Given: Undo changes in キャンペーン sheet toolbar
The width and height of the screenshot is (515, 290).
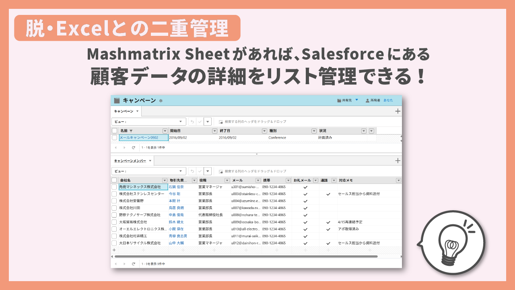Looking at the screenshot, I should click(192, 122).
